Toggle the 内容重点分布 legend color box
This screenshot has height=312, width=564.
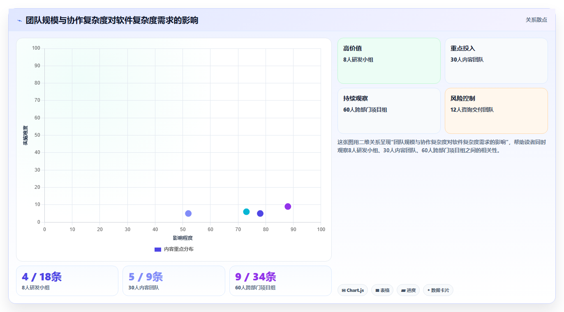click(x=158, y=249)
